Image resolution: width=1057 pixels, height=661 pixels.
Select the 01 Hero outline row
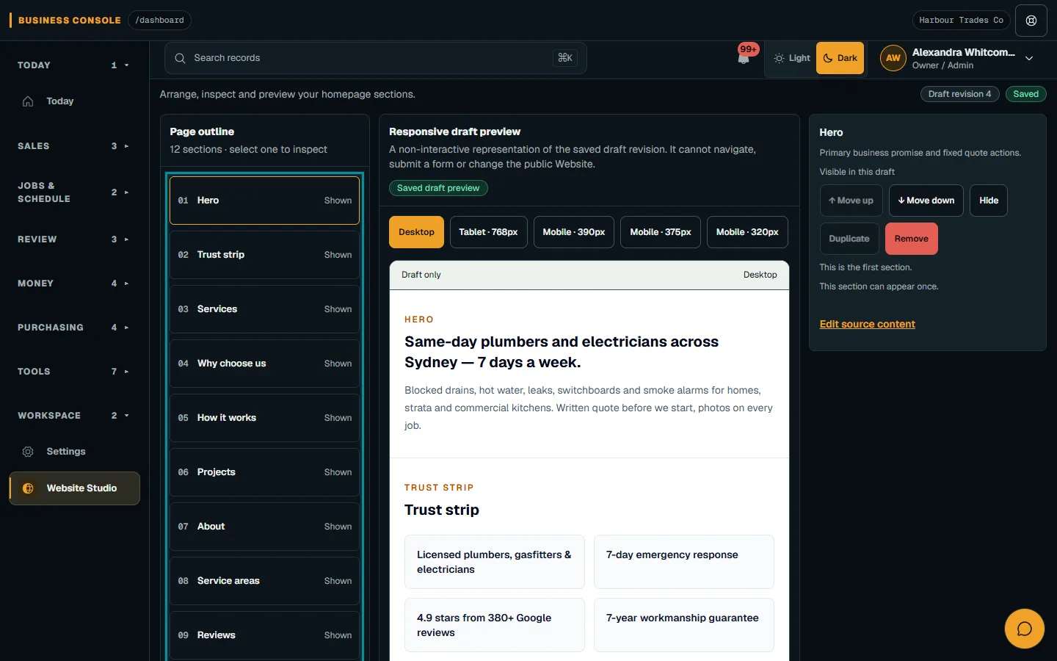[264, 201]
